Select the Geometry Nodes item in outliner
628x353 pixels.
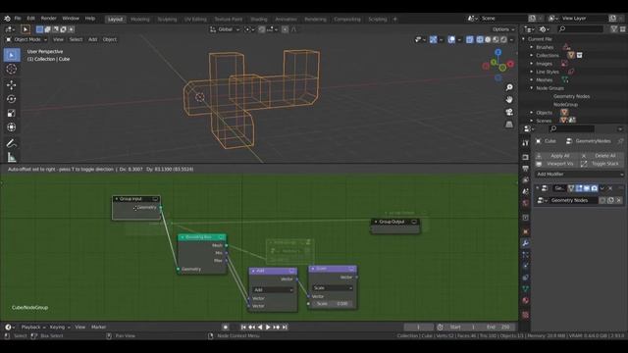tap(571, 96)
